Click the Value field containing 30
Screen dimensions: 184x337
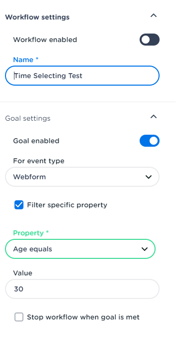pos(82,289)
